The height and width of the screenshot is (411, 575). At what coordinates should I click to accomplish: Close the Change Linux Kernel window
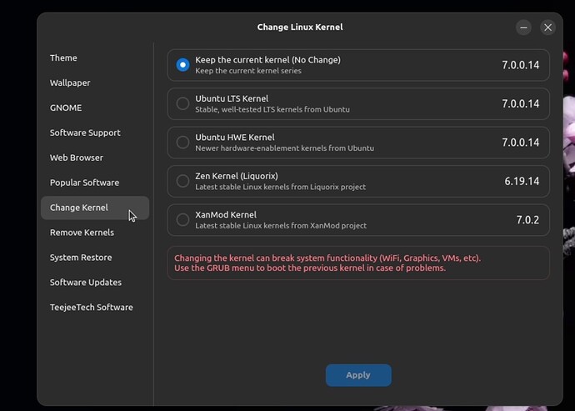click(x=547, y=28)
